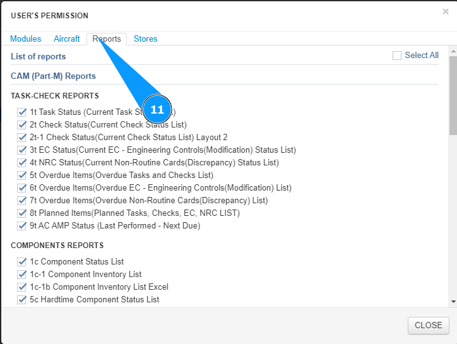Disable 4t NRC Status report
The image size is (457, 344).
tap(22, 163)
